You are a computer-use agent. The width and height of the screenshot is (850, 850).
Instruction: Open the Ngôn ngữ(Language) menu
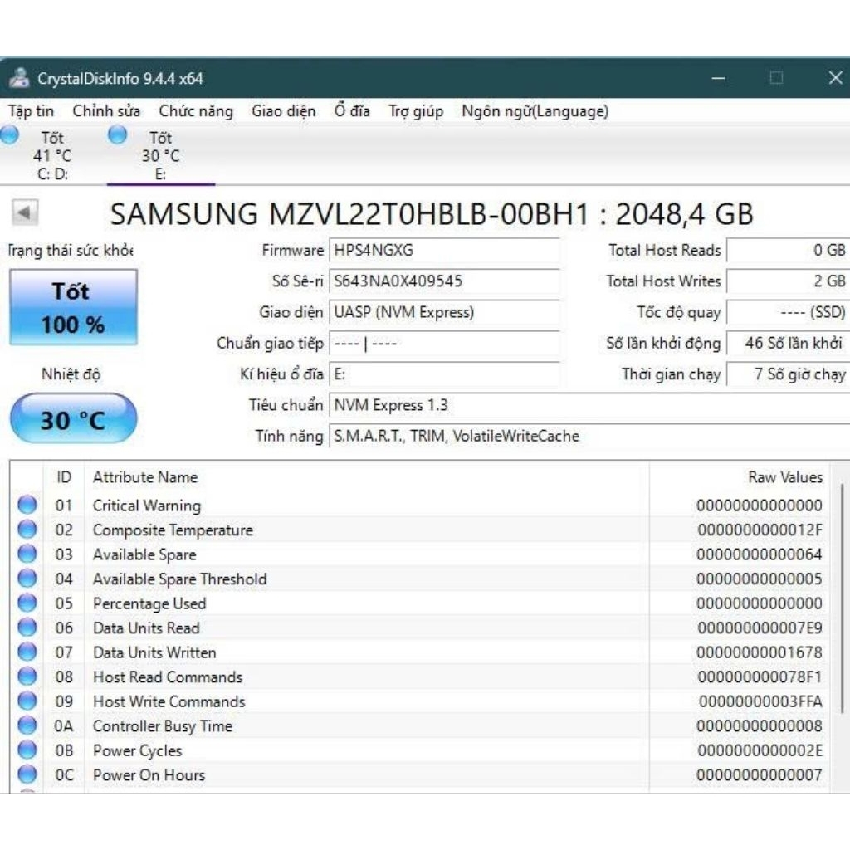point(535,111)
